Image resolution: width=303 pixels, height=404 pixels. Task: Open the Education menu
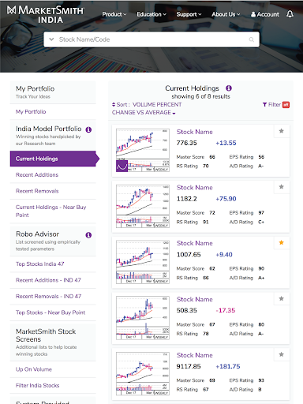[x=151, y=14]
